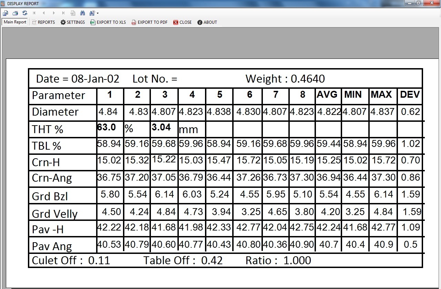
Task: Click the Crn-Ang row label
Action: coord(52,178)
